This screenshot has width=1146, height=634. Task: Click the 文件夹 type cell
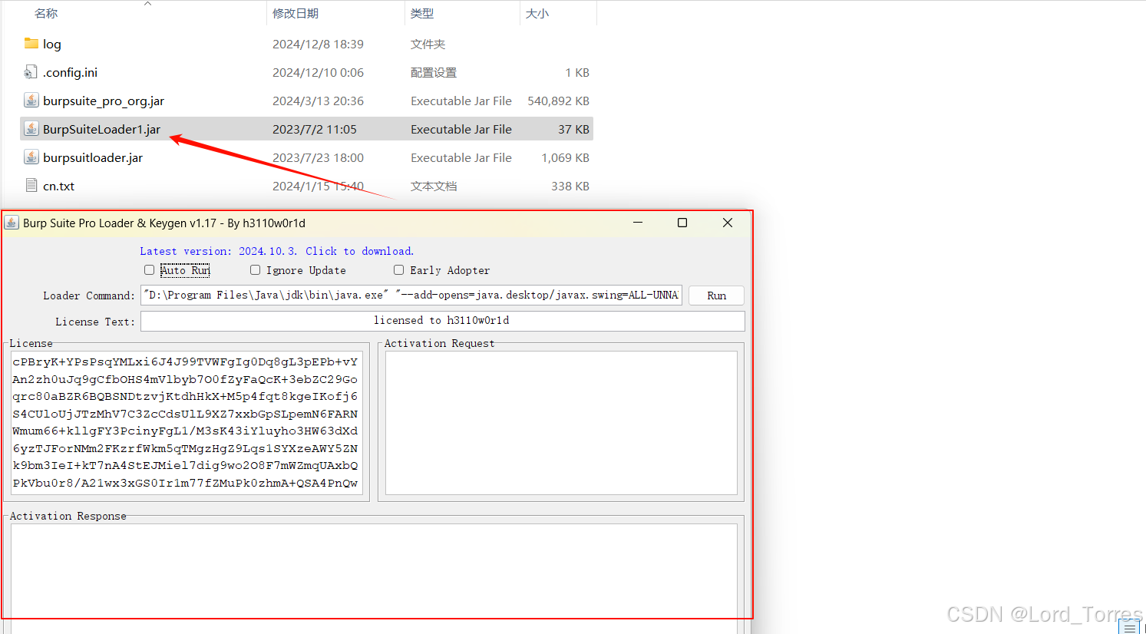[428, 44]
